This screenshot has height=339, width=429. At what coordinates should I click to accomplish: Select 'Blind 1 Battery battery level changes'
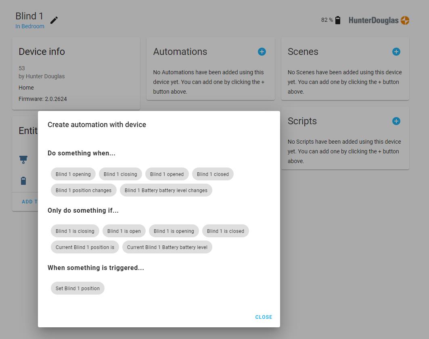[166, 190]
